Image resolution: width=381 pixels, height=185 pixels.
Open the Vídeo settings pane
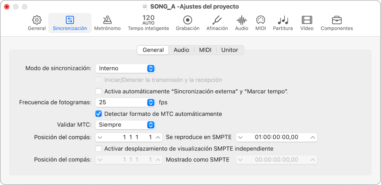coord(307,23)
